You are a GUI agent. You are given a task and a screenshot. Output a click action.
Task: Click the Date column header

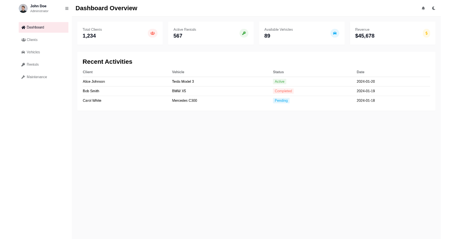pos(360,72)
